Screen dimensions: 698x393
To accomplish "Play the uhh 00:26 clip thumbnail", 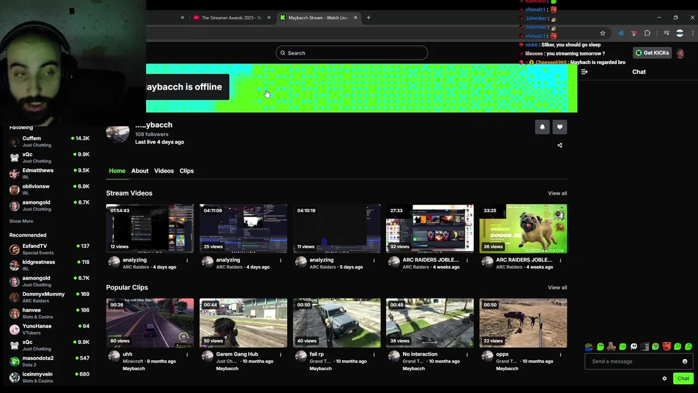I will pos(150,323).
